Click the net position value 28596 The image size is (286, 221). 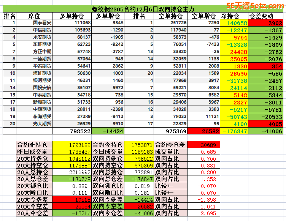[x=234, y=73]
